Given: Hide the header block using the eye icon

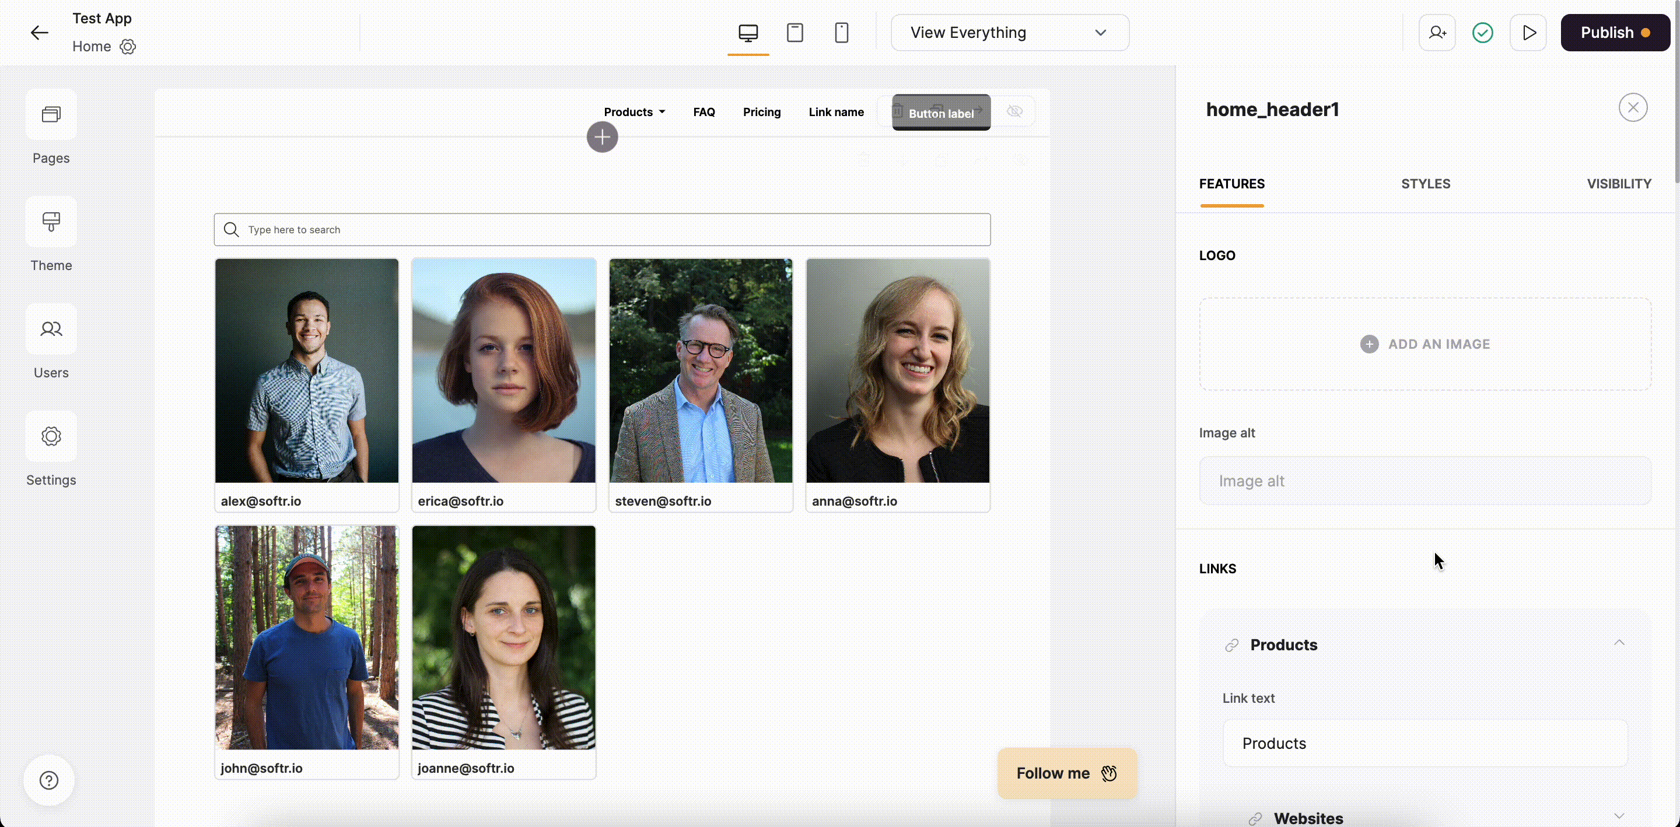Looking at the screenshot, I should click(x=1015, y=111).
